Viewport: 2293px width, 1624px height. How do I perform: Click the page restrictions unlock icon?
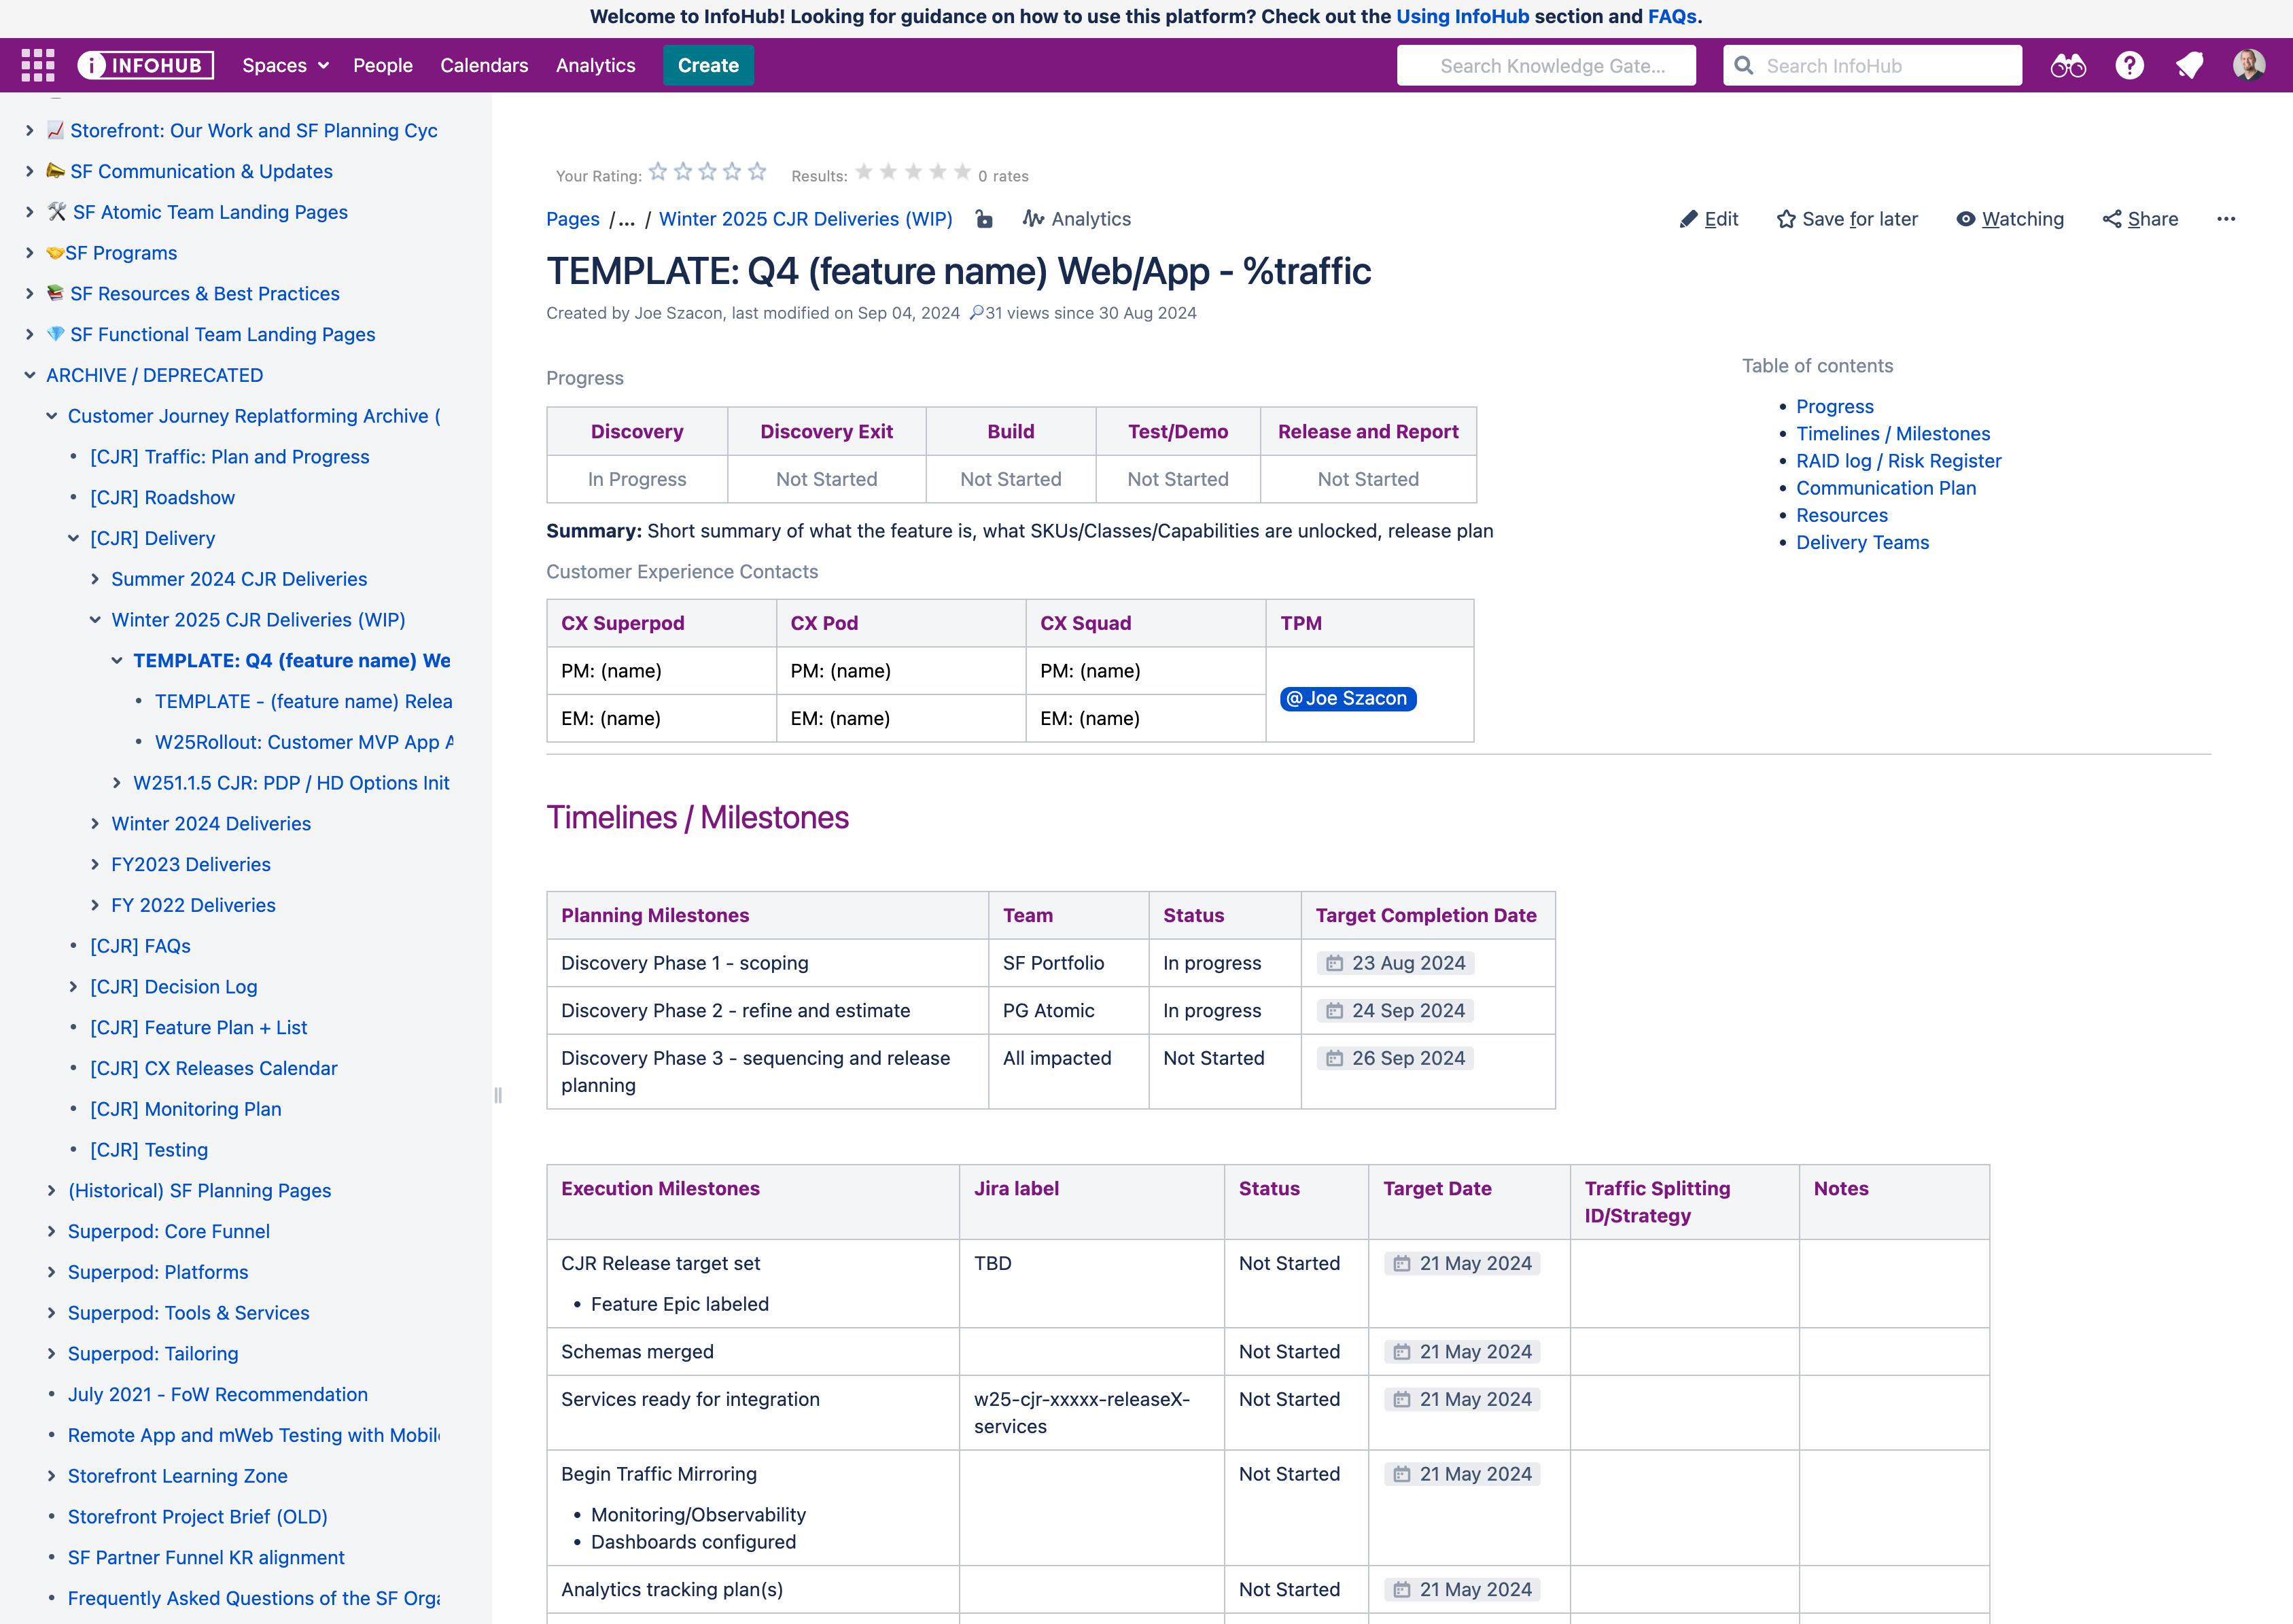984,219
